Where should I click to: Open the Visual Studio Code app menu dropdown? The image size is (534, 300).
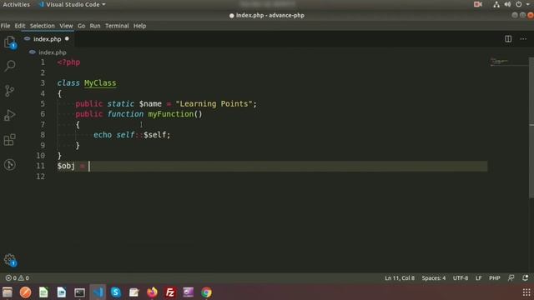point(73,4)
